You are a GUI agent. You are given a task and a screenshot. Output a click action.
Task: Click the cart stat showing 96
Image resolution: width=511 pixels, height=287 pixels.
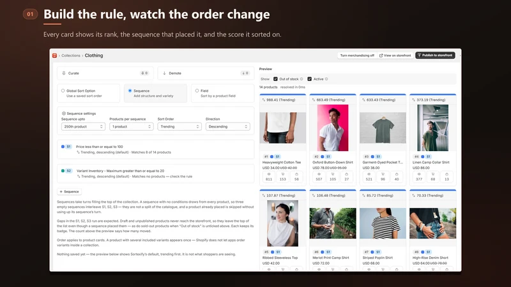pos(383,177)
